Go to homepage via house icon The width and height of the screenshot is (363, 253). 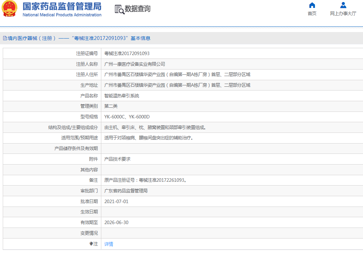(312, 5)
